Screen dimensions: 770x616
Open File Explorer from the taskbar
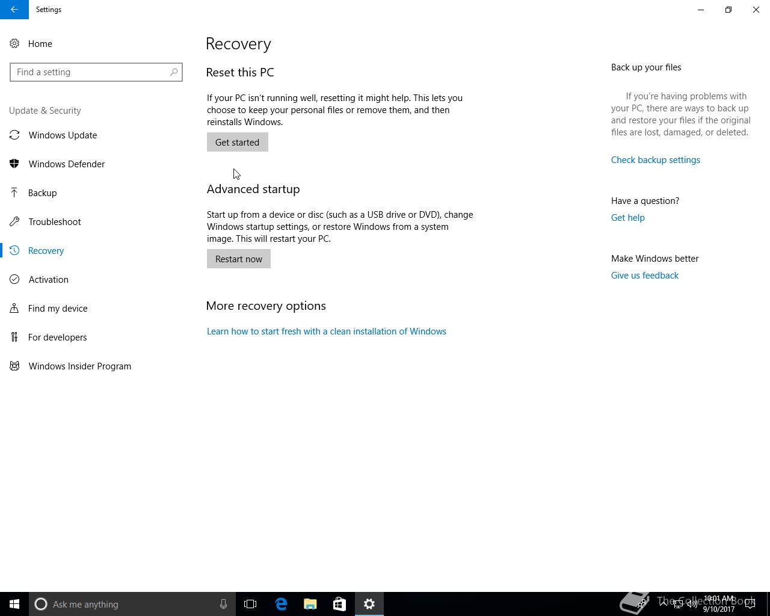point(310,604)
